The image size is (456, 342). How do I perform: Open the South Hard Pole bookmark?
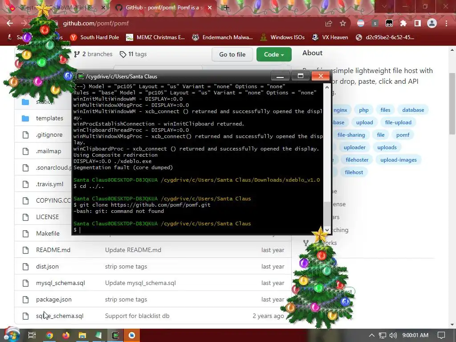[x=95, y=37]
